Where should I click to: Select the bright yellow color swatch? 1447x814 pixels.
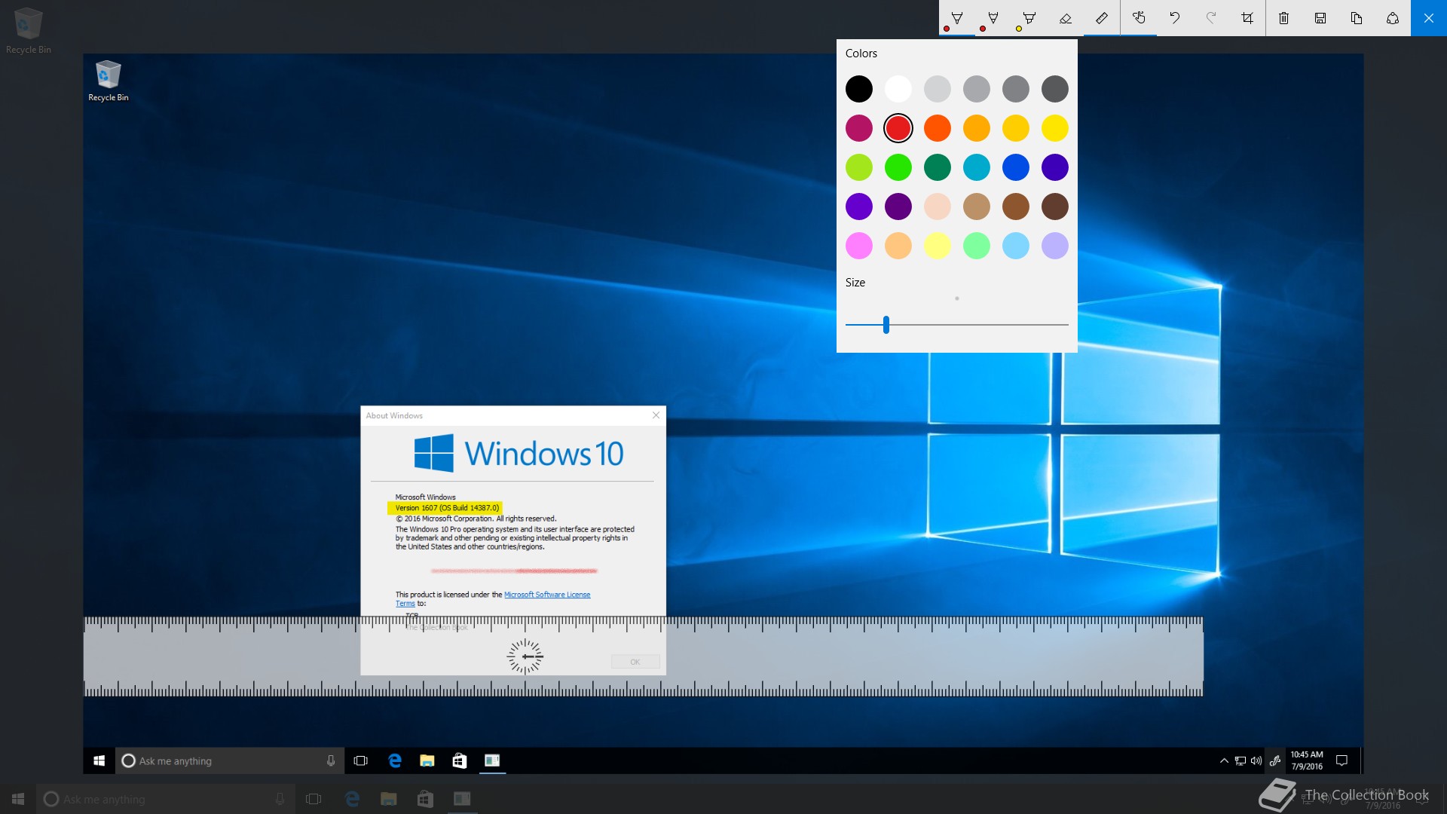click(x=1055, y=128)
